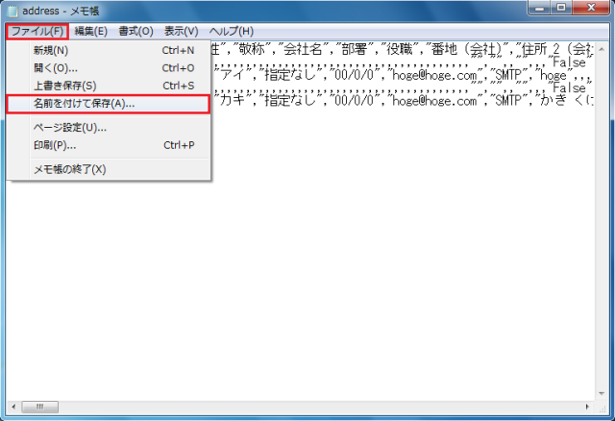
Task: Click the text "敬称" in the header line
Action: click(252, 49)
